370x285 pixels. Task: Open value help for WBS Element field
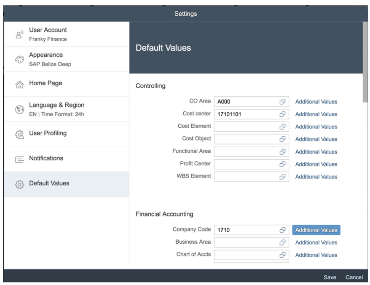[x=282, y=177]
